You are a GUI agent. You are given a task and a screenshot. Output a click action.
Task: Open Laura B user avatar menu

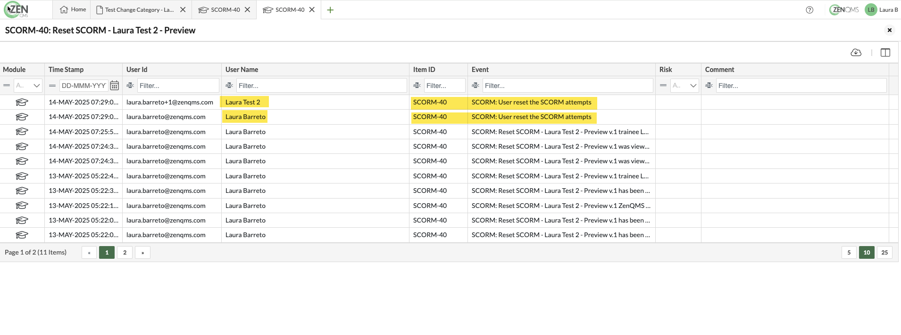(x=881, y=10)
